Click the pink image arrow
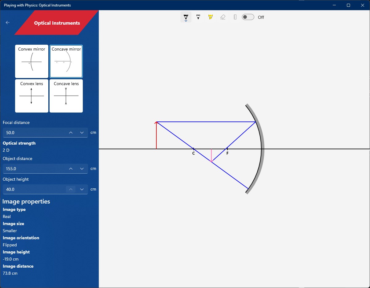This screenshot has width=370, height=288. click(x=211, y=156)
